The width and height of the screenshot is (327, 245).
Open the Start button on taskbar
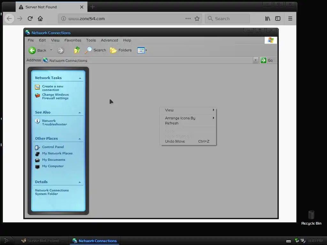pyautogui.click(x=7, y=241)
